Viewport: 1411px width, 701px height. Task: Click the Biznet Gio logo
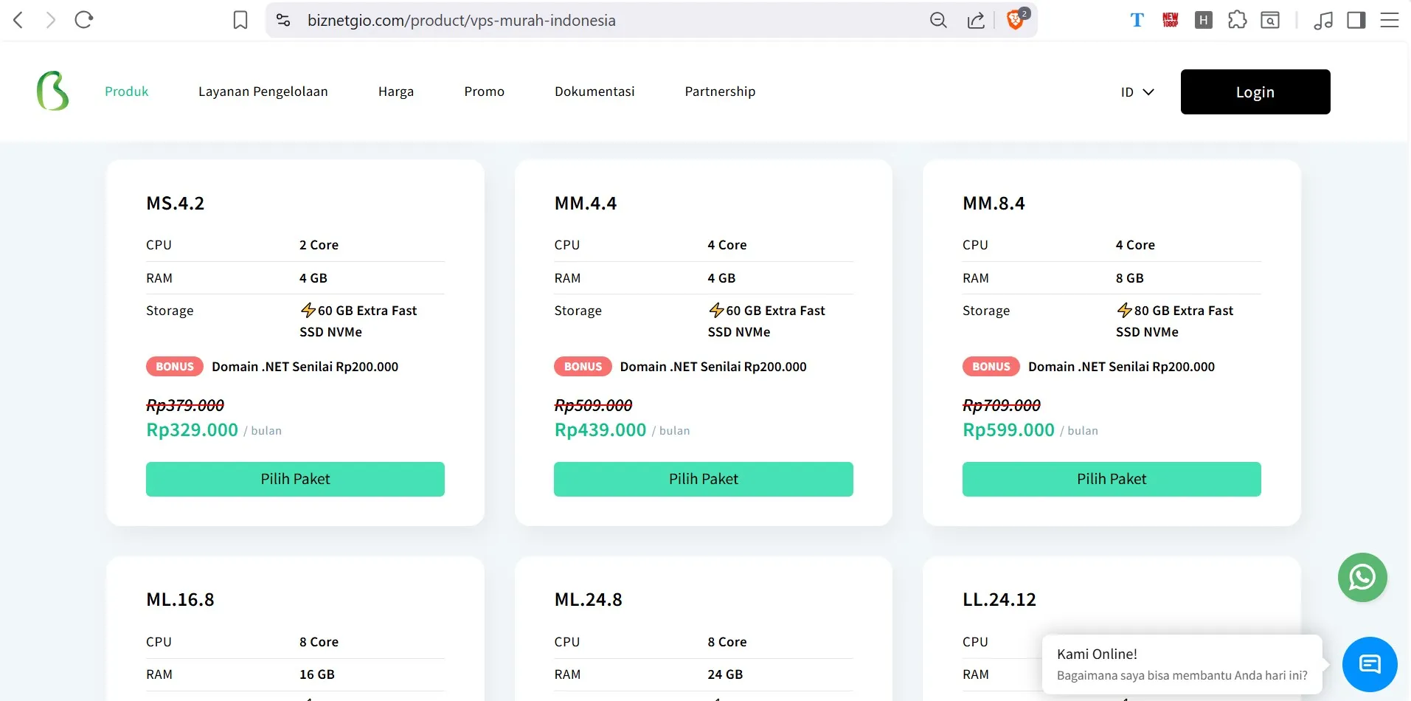pyautogui.click(x=52, y=91)
